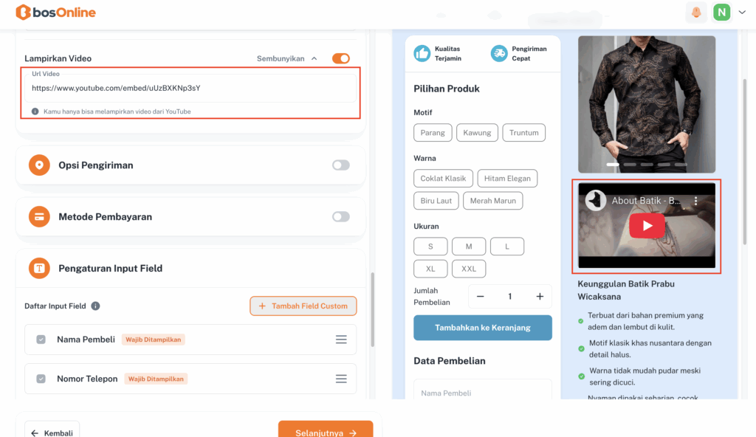Click the Metode Pembayaran card icon
Screen dimensions: 756x437
pyautogui.click(x=39, y=217)
